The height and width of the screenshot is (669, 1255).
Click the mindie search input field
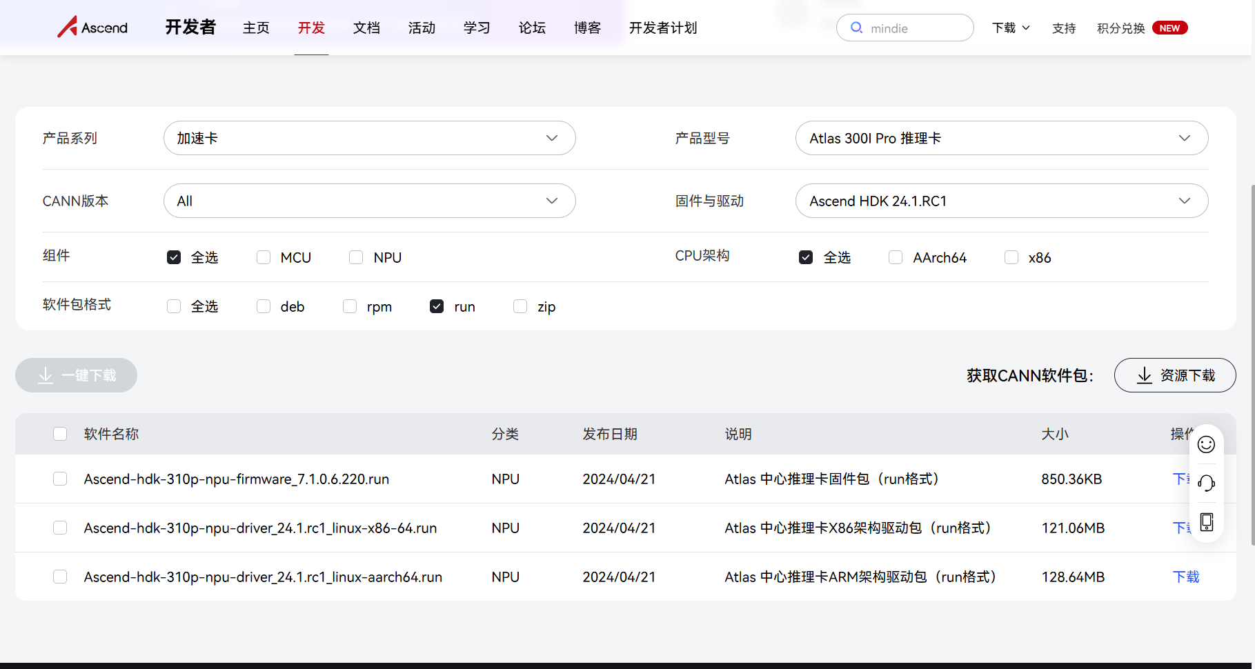click(x=911, y=28)
